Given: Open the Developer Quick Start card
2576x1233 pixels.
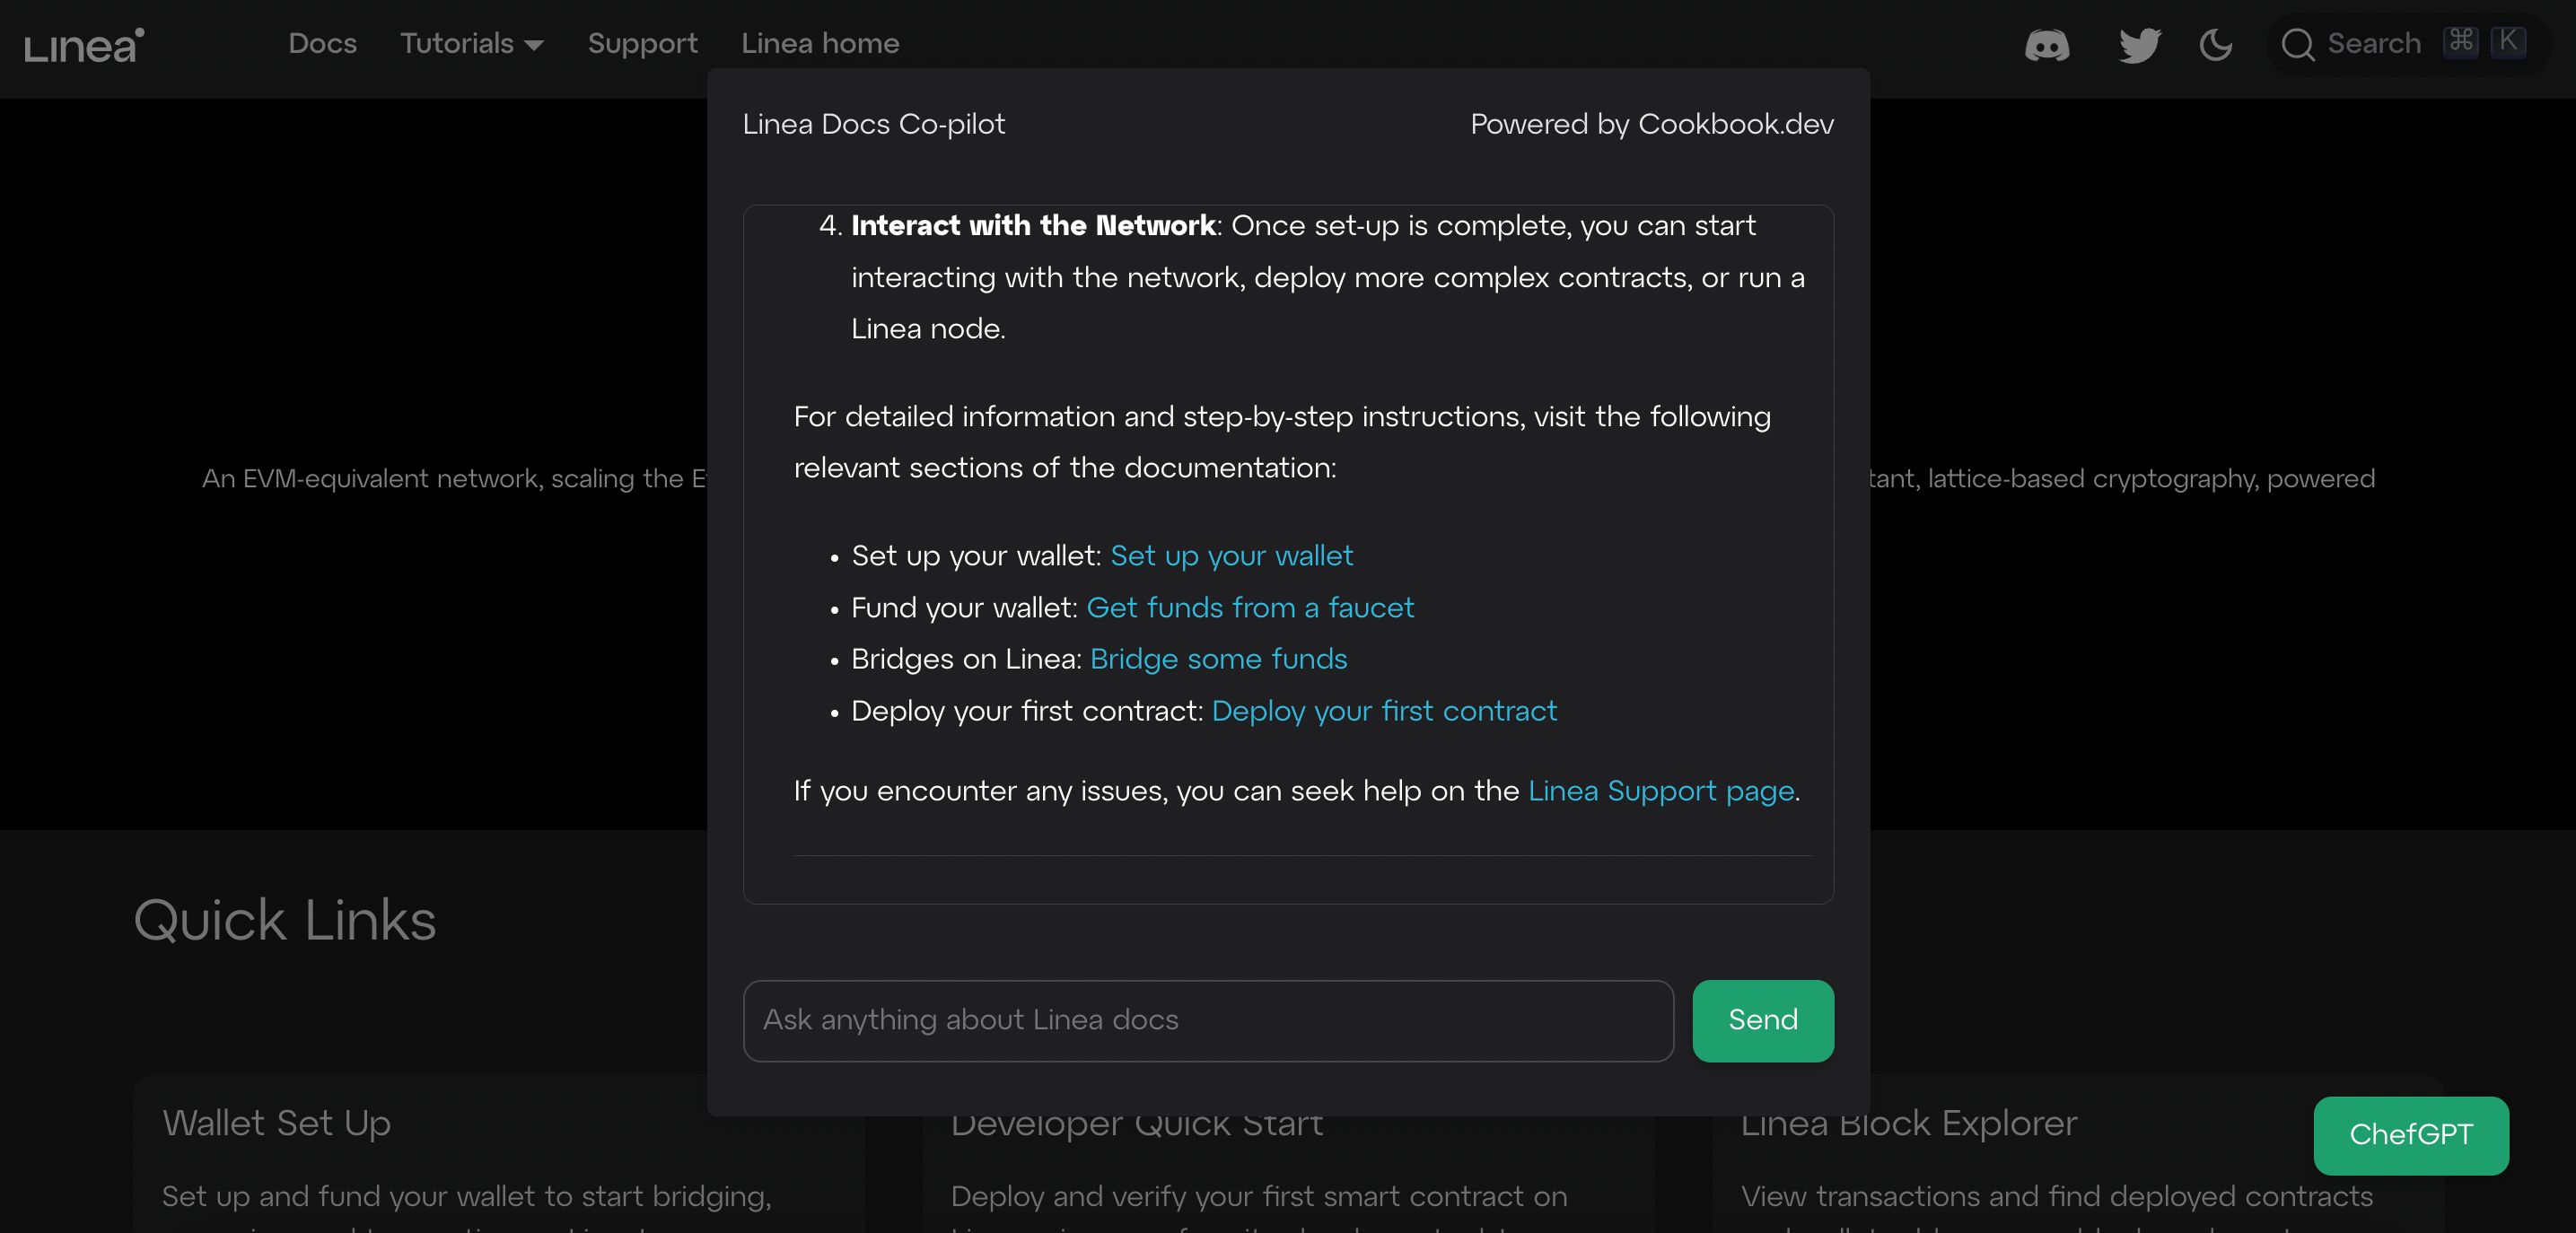Looking at the screenshot, I should tap(1288, 1175).
